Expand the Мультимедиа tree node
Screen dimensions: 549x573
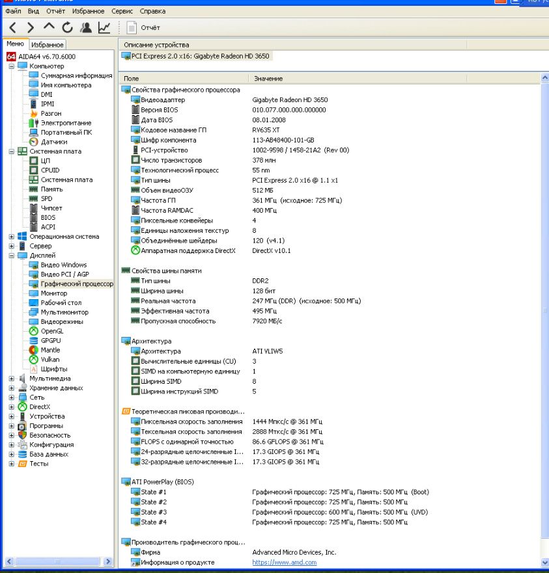pyautogui.click(x=11, y=379)
